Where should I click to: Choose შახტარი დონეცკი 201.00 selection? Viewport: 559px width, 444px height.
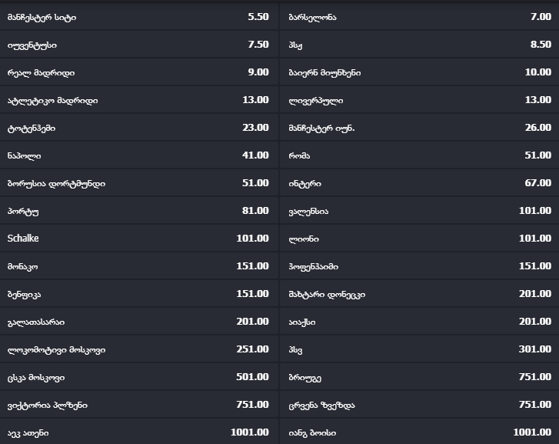point(419,294)
